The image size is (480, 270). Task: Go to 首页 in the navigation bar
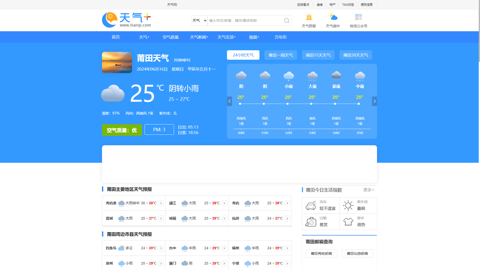(116, 37)
